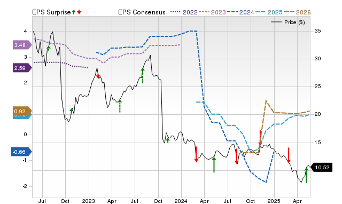
Task: Click the -2 label on EPS axis
Action: coord(25,186)
